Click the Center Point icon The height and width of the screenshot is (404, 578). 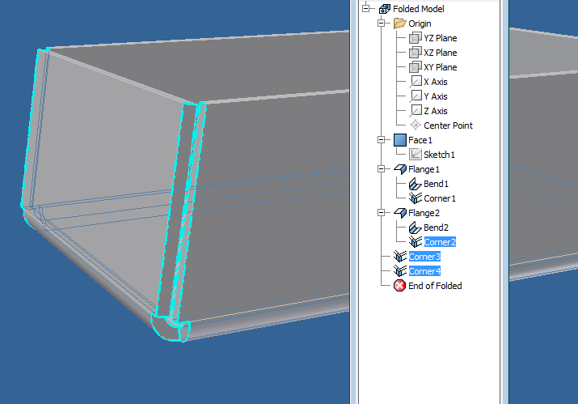tap(416, 125)
